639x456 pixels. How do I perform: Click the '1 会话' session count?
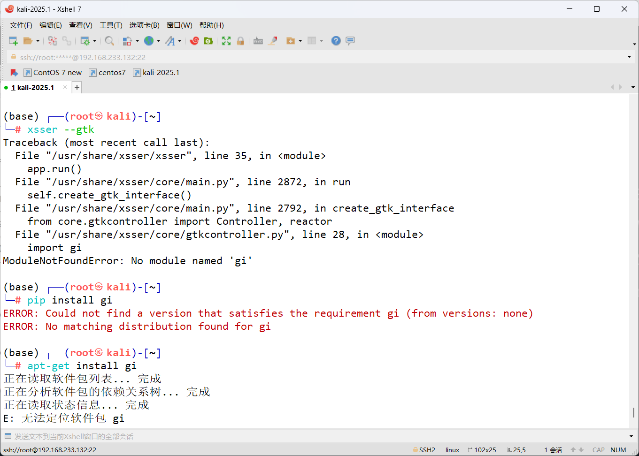[x=553, y=450]
